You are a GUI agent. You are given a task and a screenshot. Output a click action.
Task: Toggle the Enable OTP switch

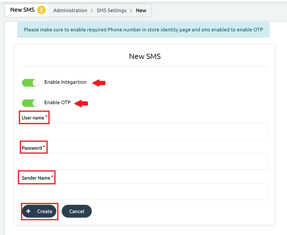click(x=31, y=103)
